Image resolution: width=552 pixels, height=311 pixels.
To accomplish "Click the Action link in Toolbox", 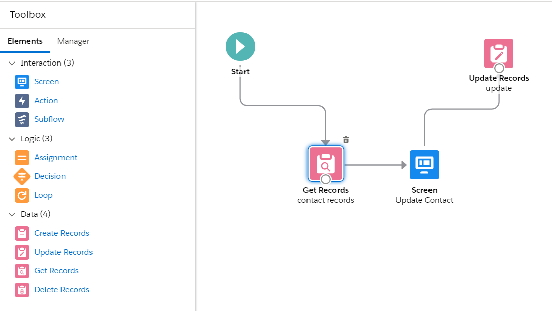I will (x=46, y=101).
